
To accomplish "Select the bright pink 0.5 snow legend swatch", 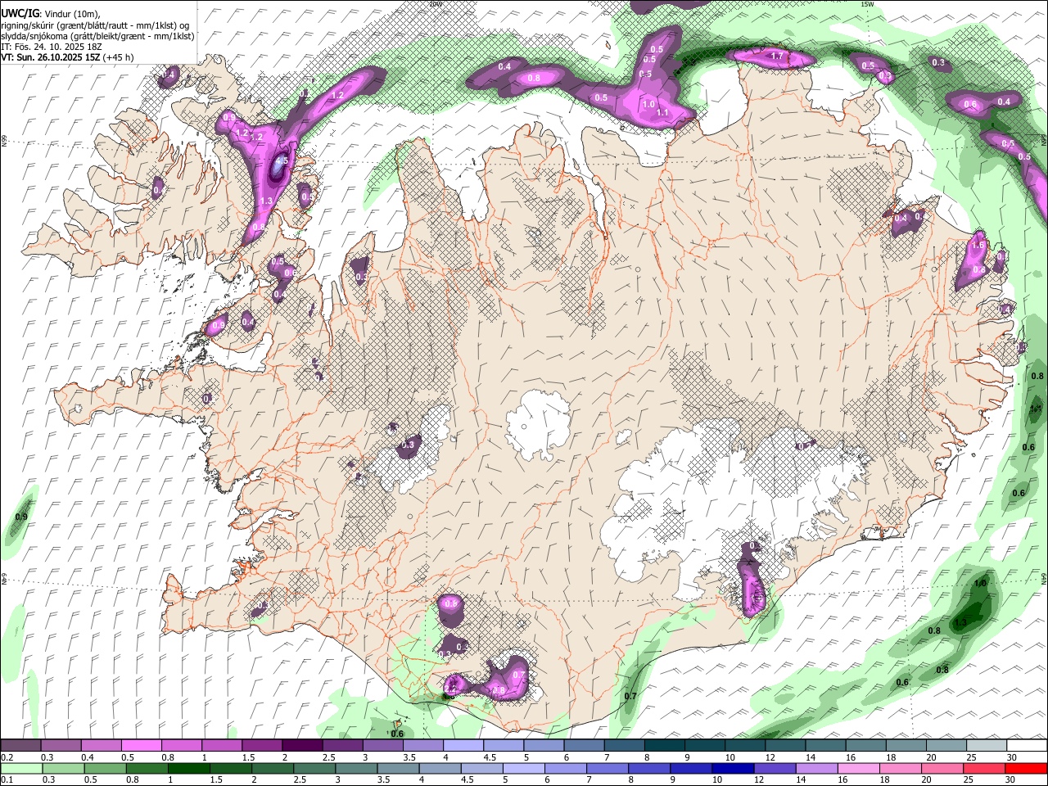I will click(141, 746).
